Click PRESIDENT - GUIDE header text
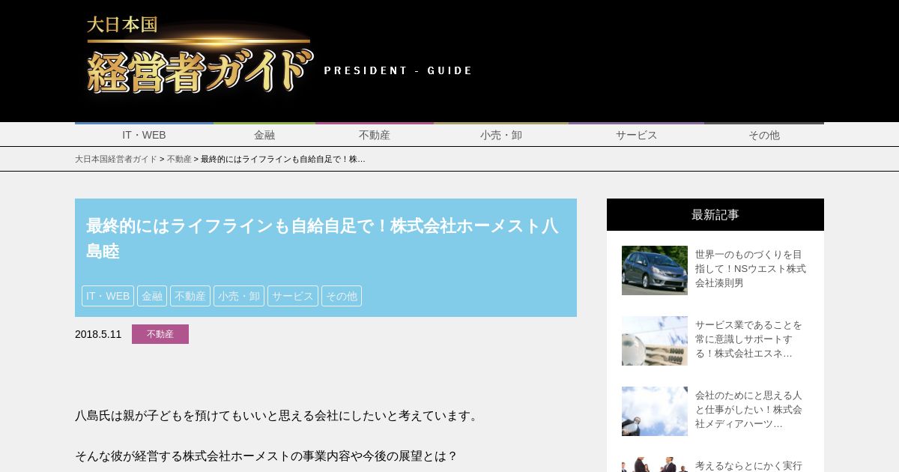Screen dimensions: 899x472 398,70
